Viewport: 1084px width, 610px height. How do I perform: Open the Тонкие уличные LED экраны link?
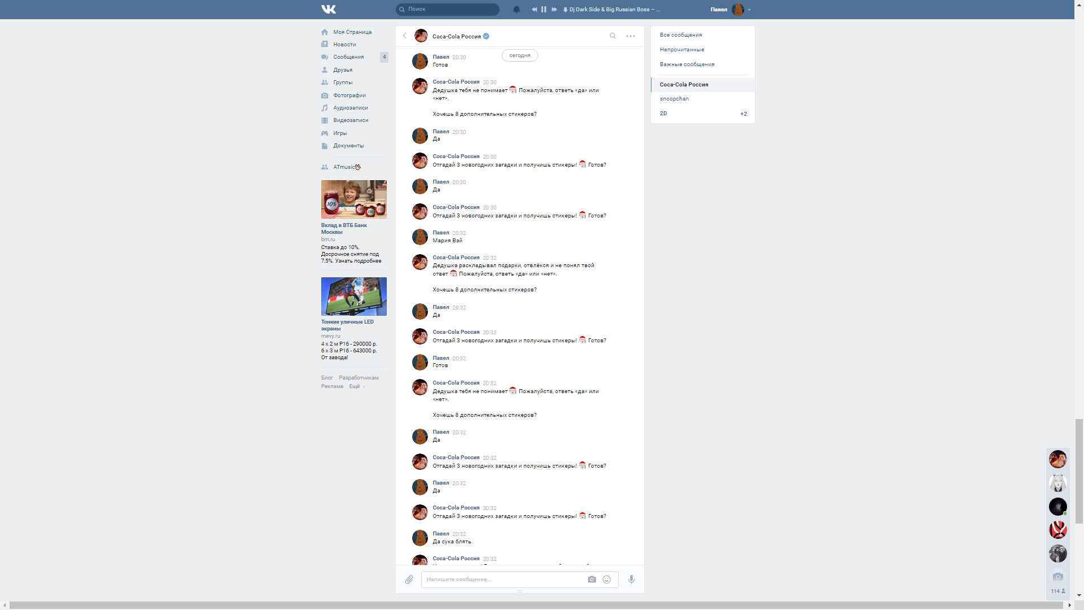[347, 325]
